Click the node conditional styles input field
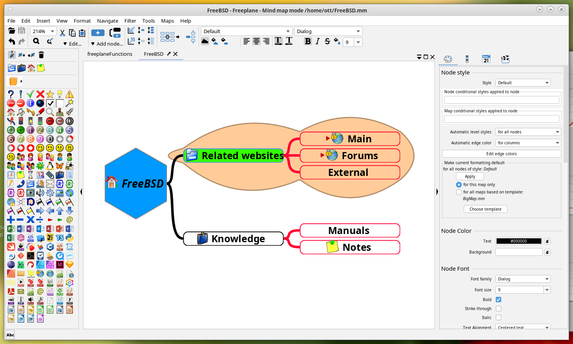 click(x=501, y=100)
